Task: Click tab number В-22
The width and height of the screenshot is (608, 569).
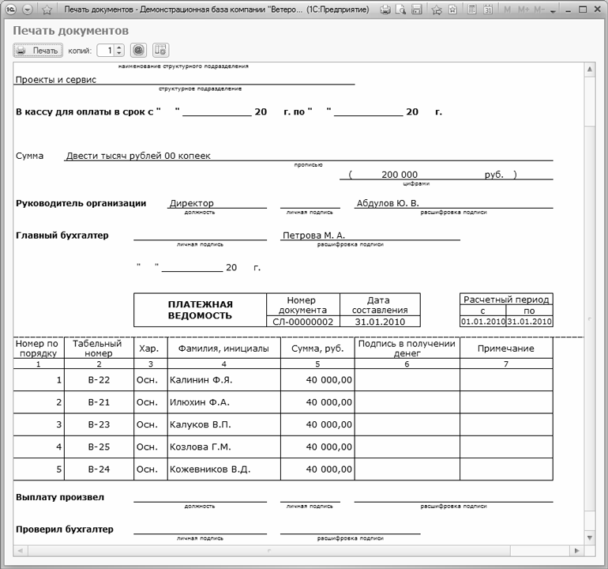Action: [99, 380]
